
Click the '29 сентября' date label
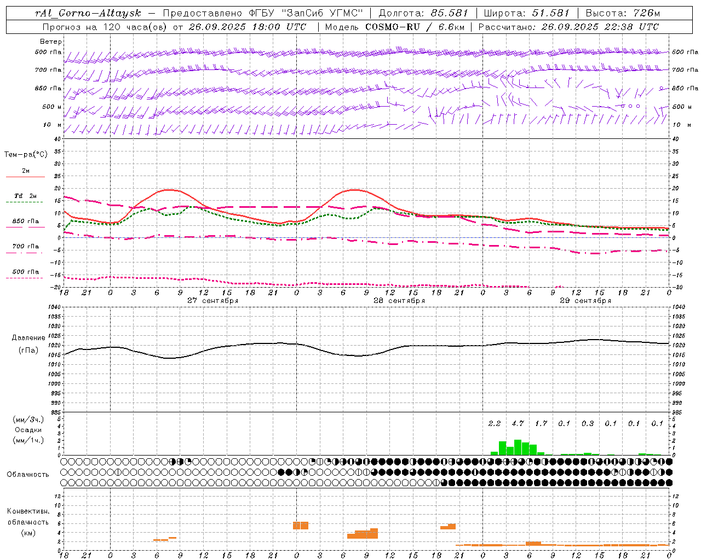[x=585, y=301]
